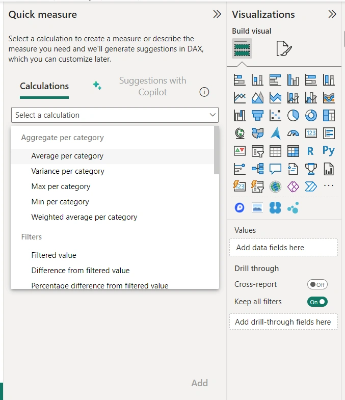Select the Line chart visual
Viewport: 345px width, 400px height.
(x=240, y=98)
